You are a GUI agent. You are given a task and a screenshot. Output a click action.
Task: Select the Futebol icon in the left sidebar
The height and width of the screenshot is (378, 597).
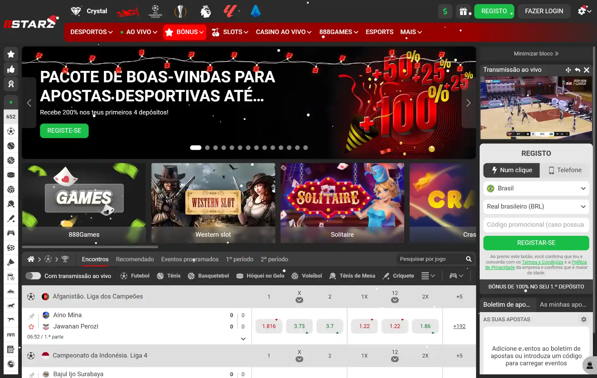pos(11,131)
